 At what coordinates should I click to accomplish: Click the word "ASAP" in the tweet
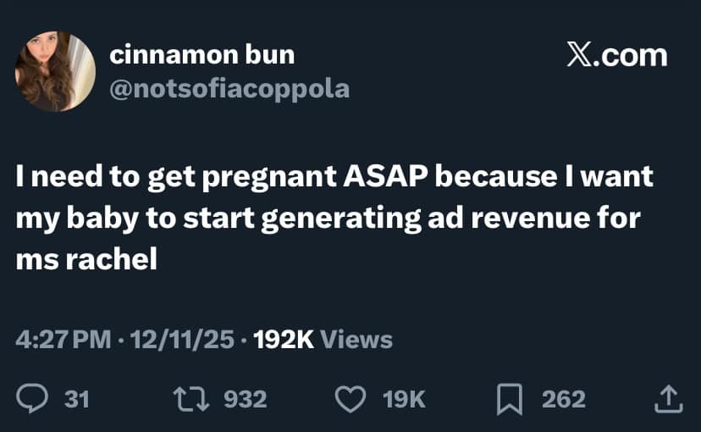[x=386, y=178]
